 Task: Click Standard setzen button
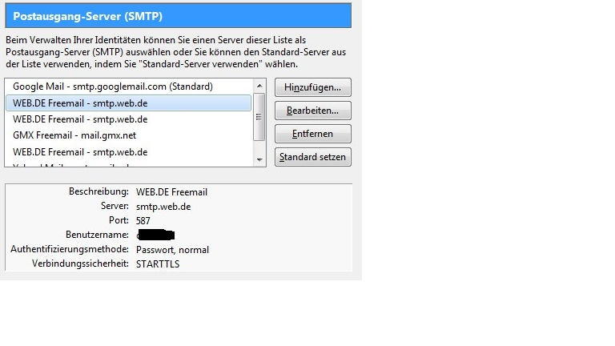pos(312,157)
